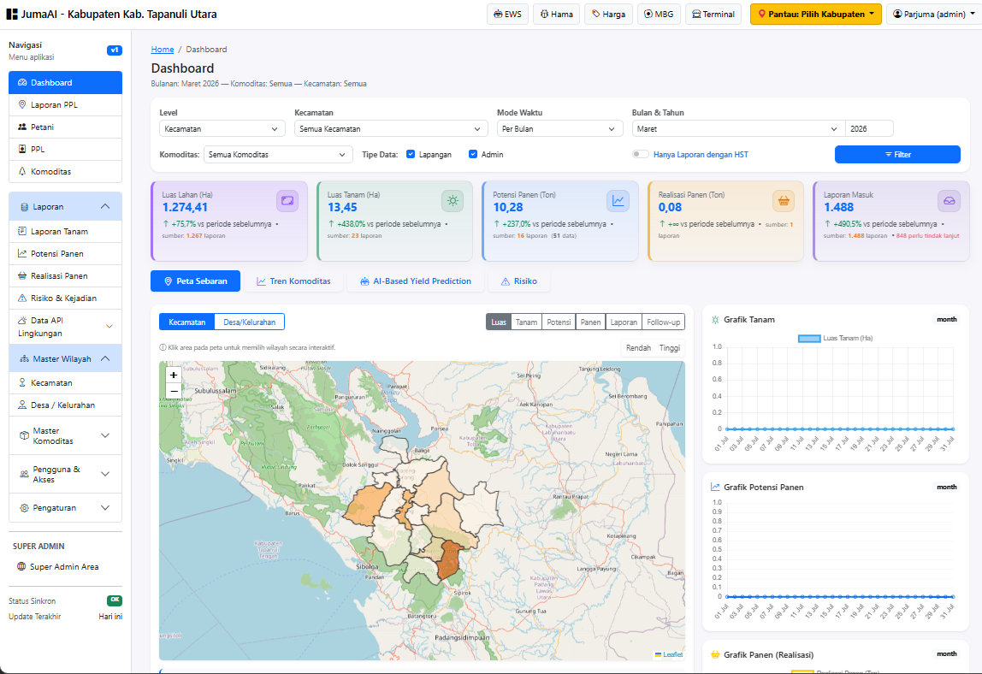Select the Follow-up map metric
Screen dimensions: 982x674
coord(663,322)
